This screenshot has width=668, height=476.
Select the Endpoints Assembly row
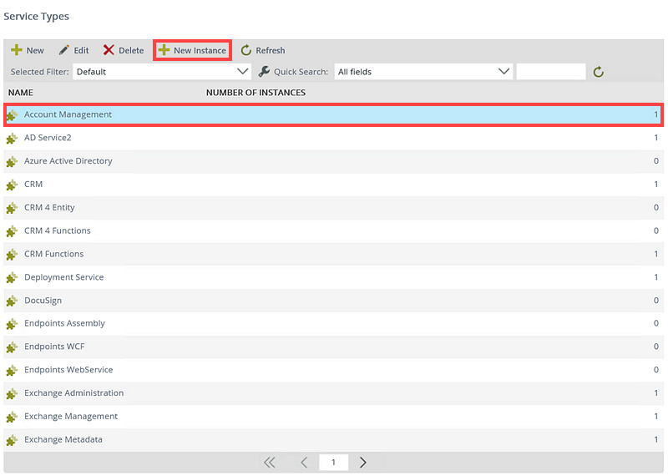point(333,323)
